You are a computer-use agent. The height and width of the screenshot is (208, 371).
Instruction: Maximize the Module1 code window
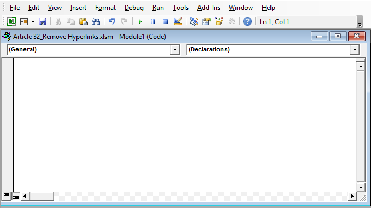tap(338, 36)
